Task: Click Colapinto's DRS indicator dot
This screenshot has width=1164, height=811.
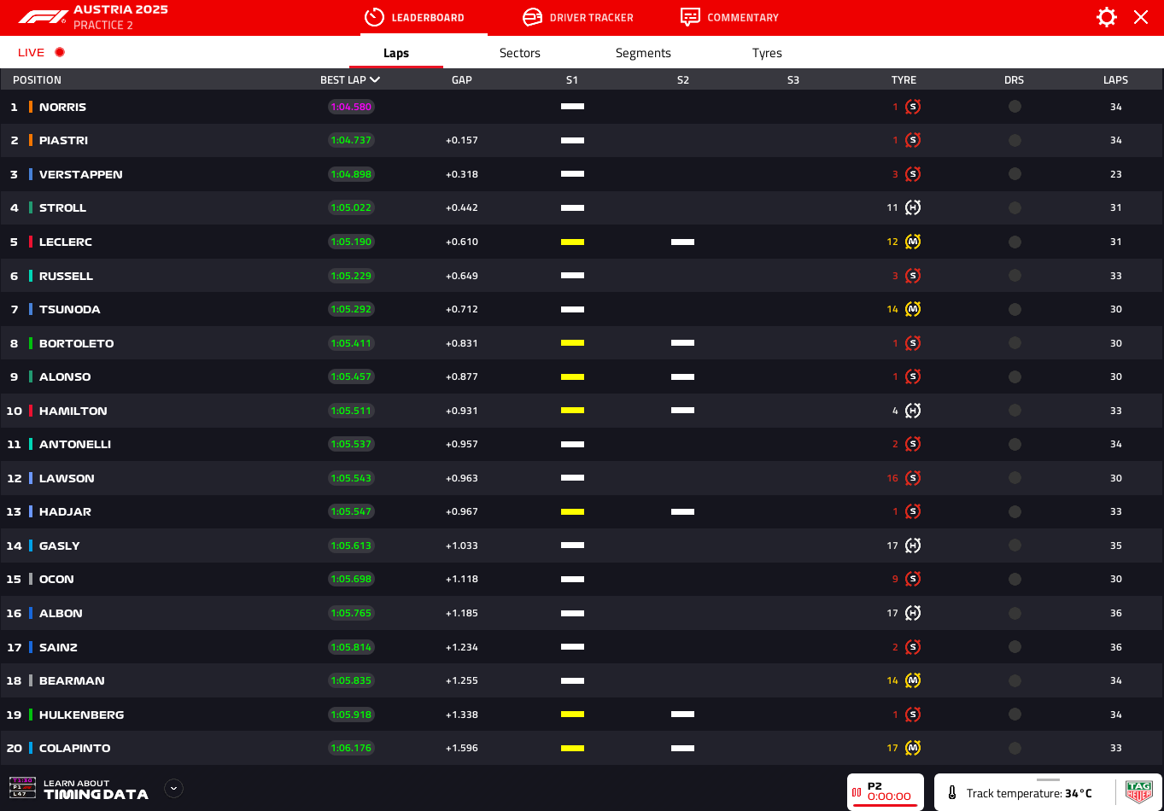Action: click(1015, 748)
